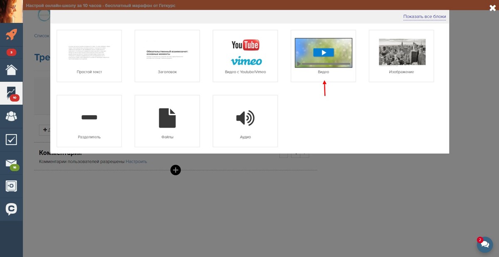Choose the Файлы block
The width and height of the screenshot is (499, 257).
(x=167, y=121)
